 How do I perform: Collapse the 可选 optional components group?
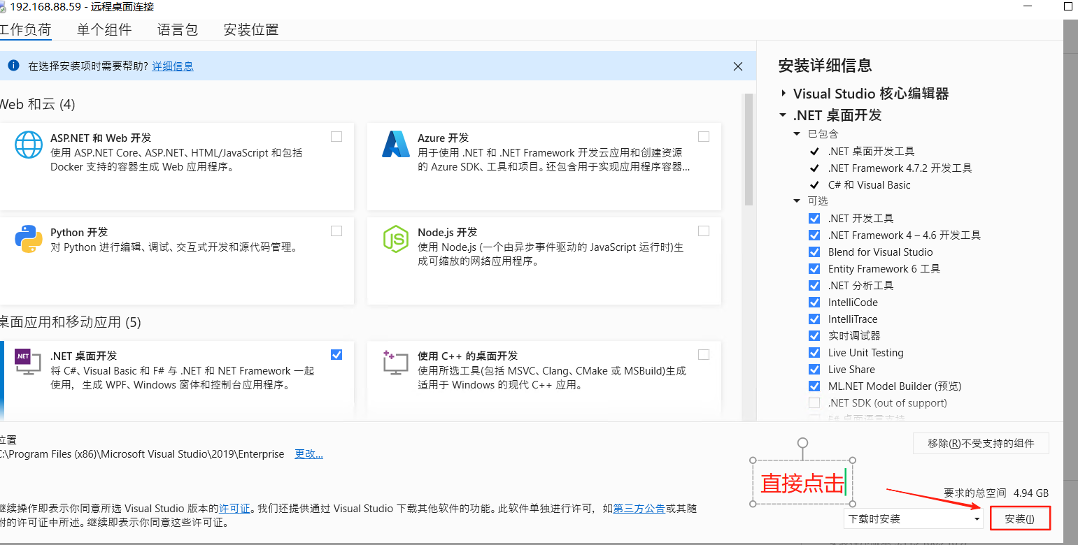coord(797,201)
